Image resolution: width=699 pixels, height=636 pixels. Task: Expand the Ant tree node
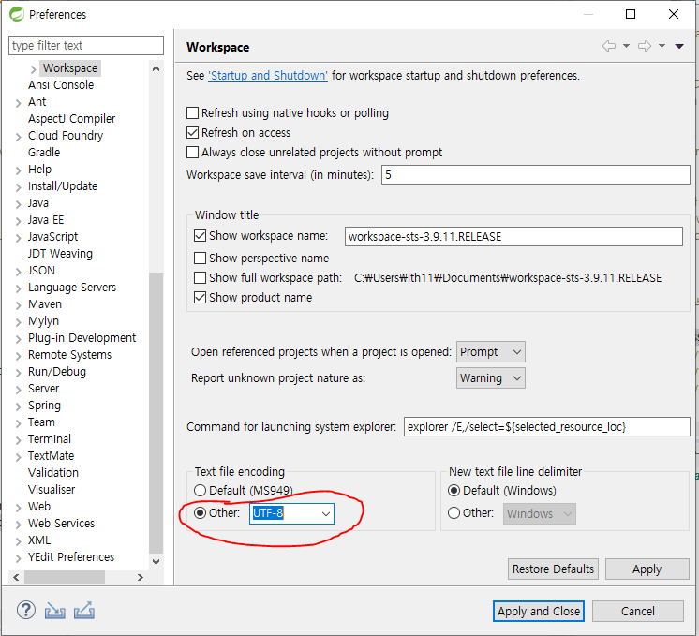pyautogui.click(x=19, y=103)
